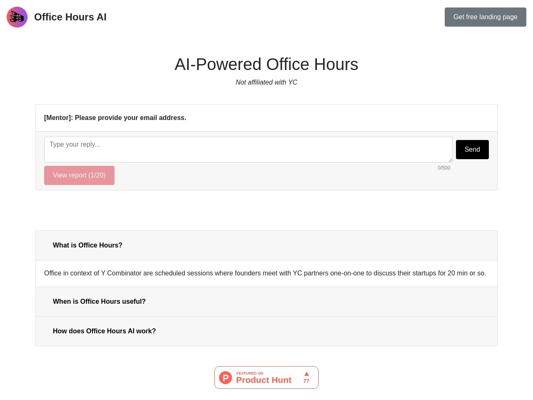Select the AI-Powered Office Hours heading
The image size is (533, 400).
pyautogui.click(x=266, y=64)
